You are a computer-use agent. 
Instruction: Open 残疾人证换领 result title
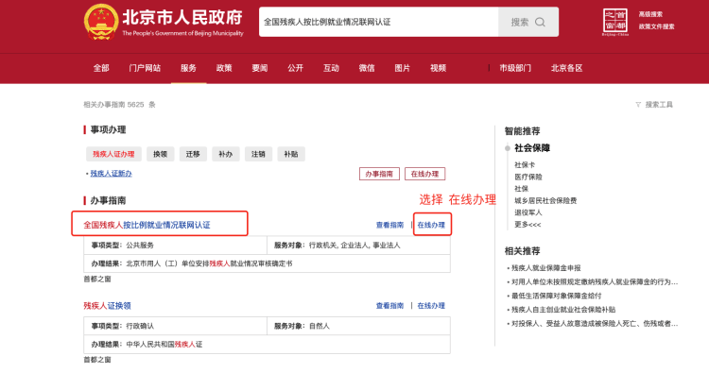[107, 306]
